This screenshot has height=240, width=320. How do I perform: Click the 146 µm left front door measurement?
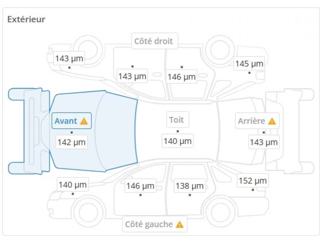point(140,186)
